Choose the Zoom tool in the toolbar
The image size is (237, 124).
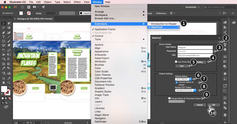coord(9,82)
